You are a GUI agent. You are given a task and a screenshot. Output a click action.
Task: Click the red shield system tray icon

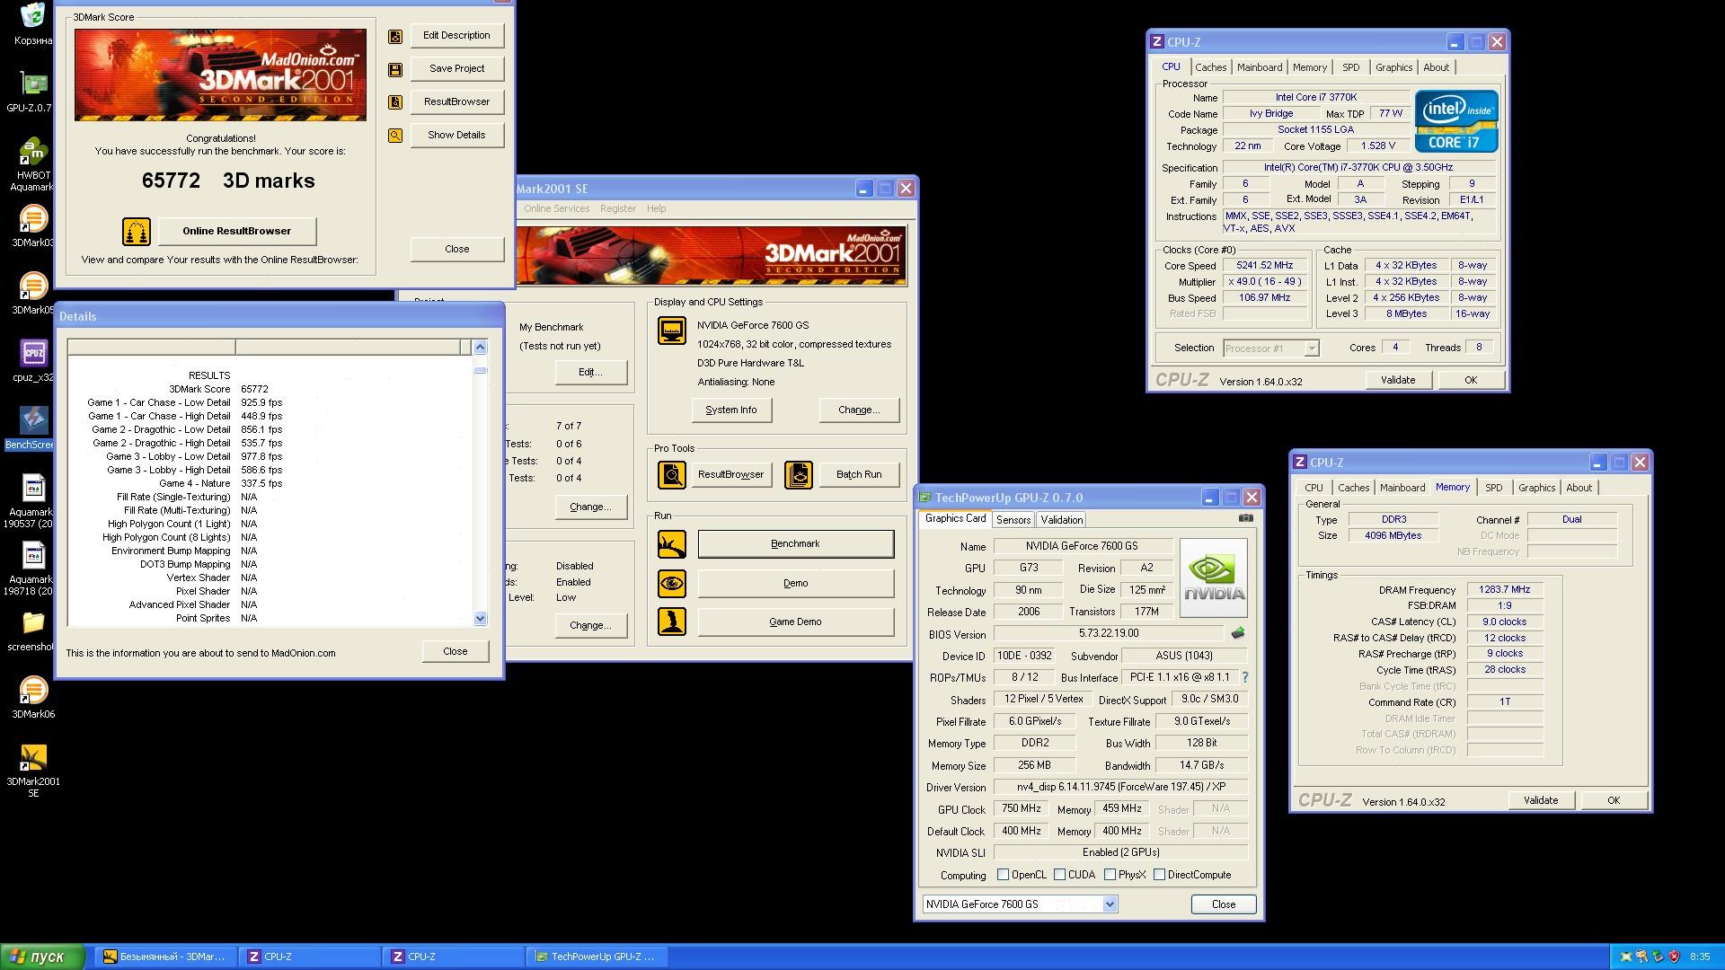[x=1673, y=957]
